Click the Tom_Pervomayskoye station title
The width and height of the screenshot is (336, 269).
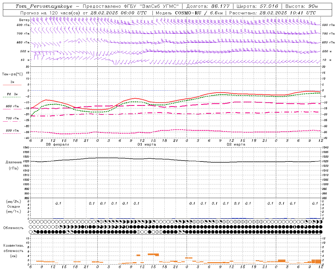[x=44, y=6]
